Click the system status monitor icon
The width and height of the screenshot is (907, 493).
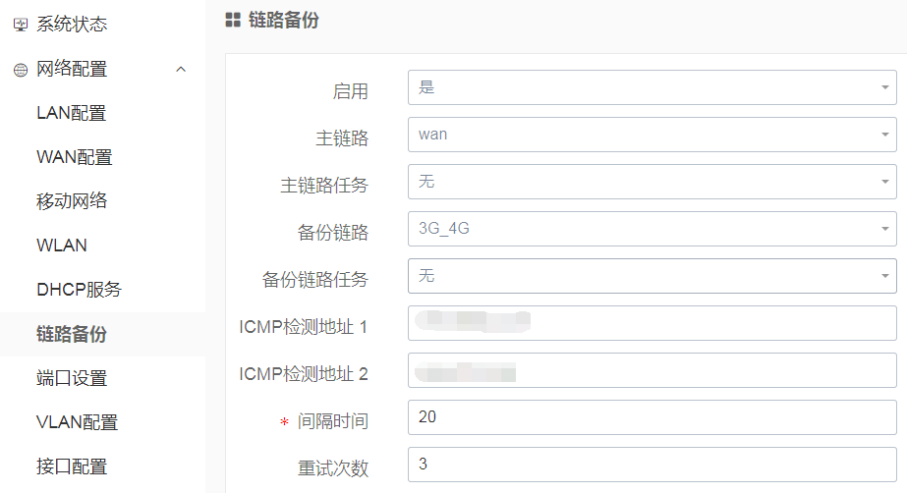(x=21, y=25)
